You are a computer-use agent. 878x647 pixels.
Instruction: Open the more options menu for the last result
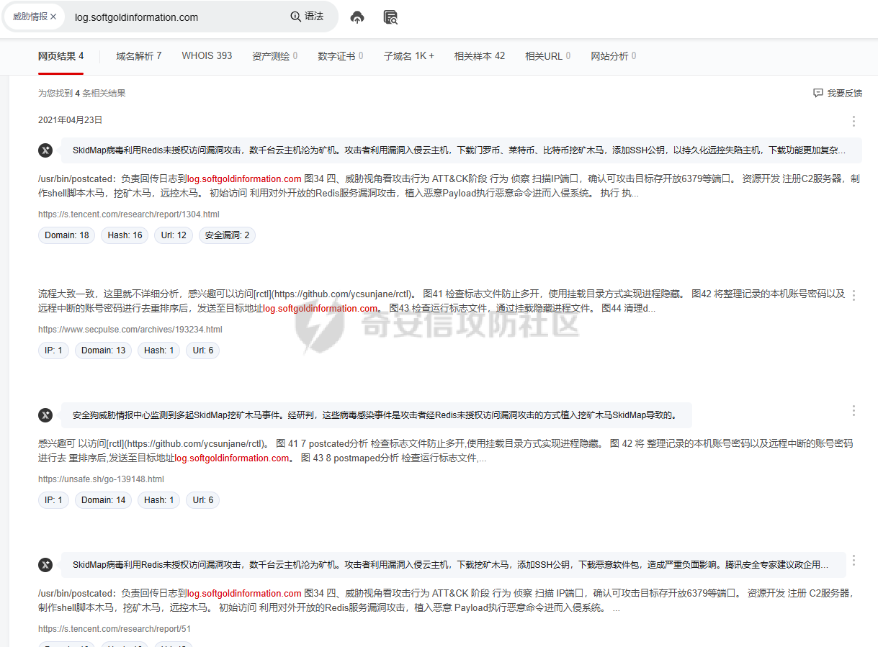[x=854, y=560]
